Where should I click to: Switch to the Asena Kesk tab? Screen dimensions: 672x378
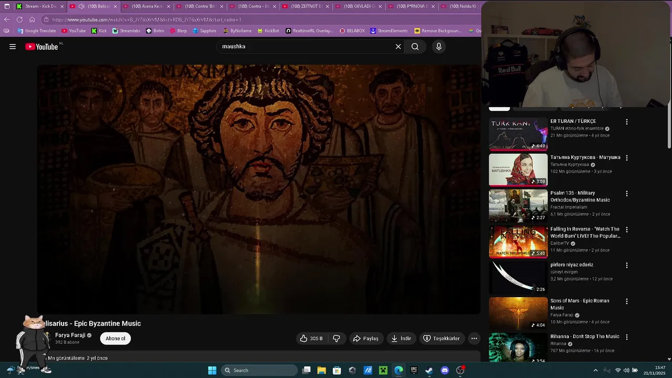[x=146, y=6]
